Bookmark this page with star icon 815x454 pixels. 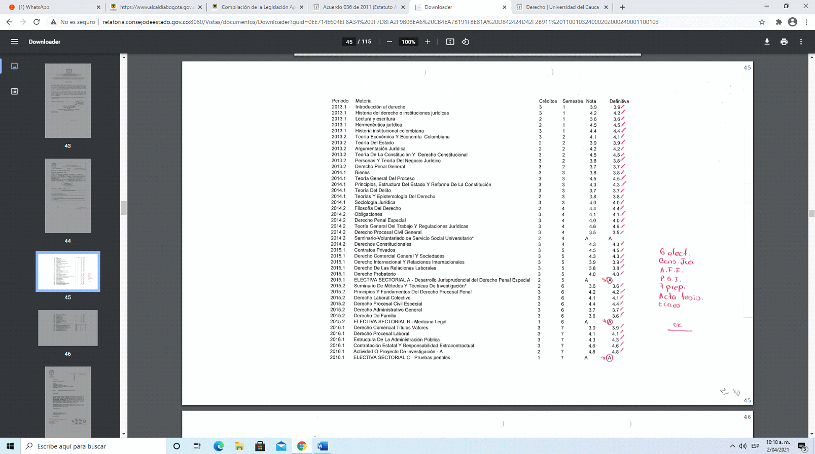tap(762, 22)
